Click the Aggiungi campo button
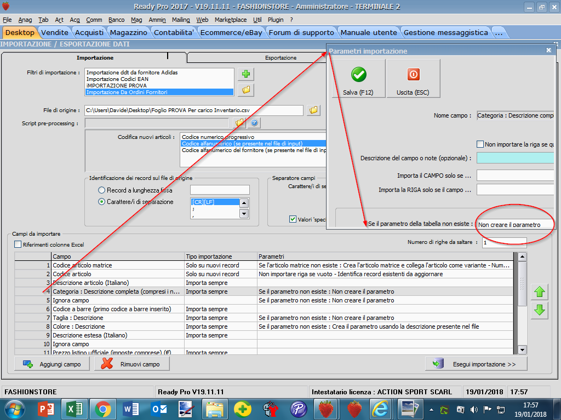This screenshot has width=561, height=420. pyautogui.click(x=52, y=364)
